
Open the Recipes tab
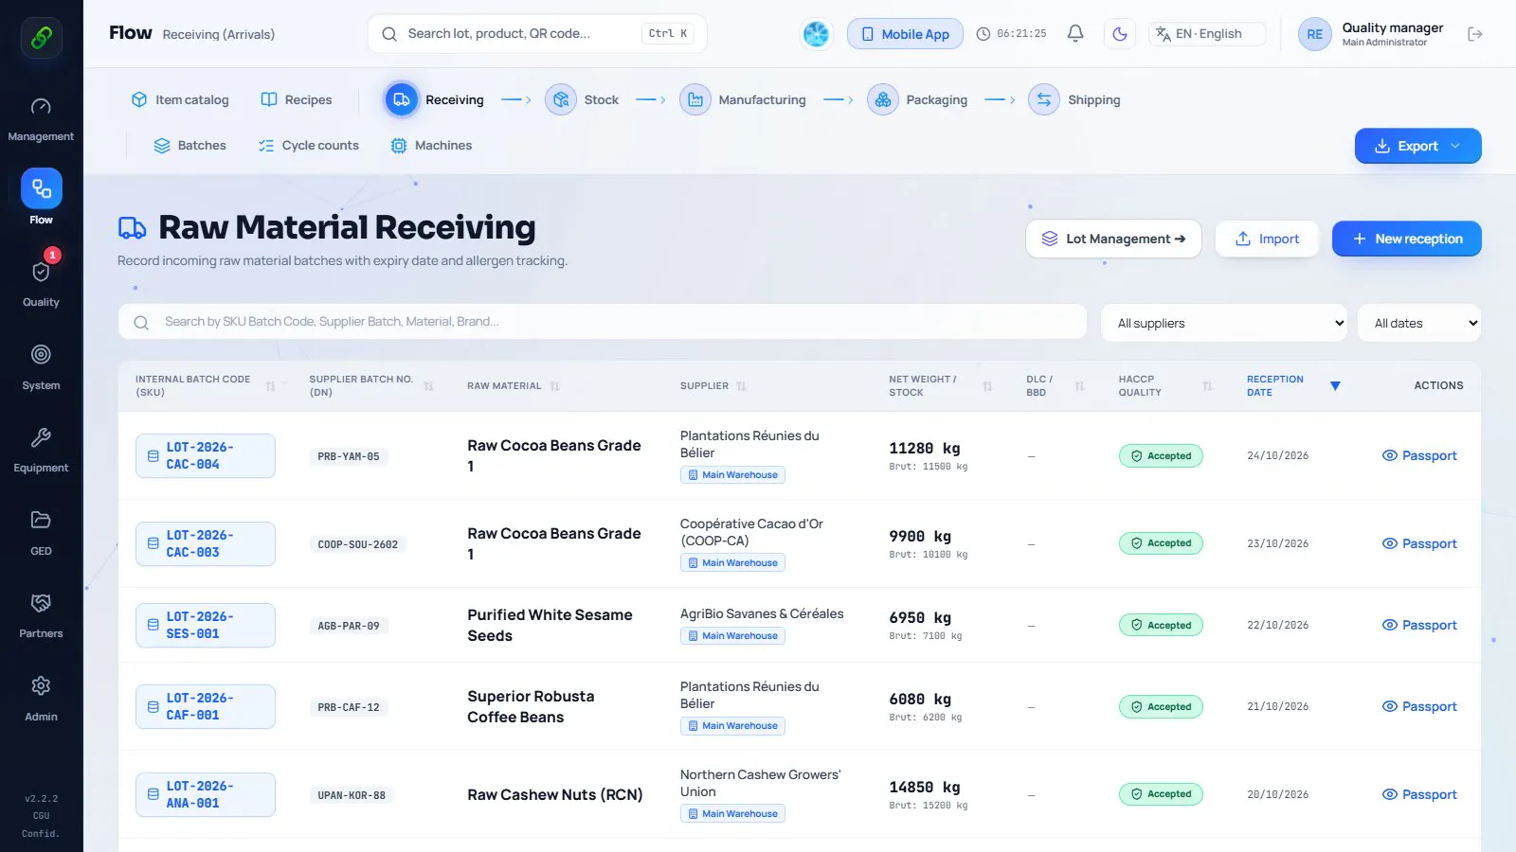point(297,99)
